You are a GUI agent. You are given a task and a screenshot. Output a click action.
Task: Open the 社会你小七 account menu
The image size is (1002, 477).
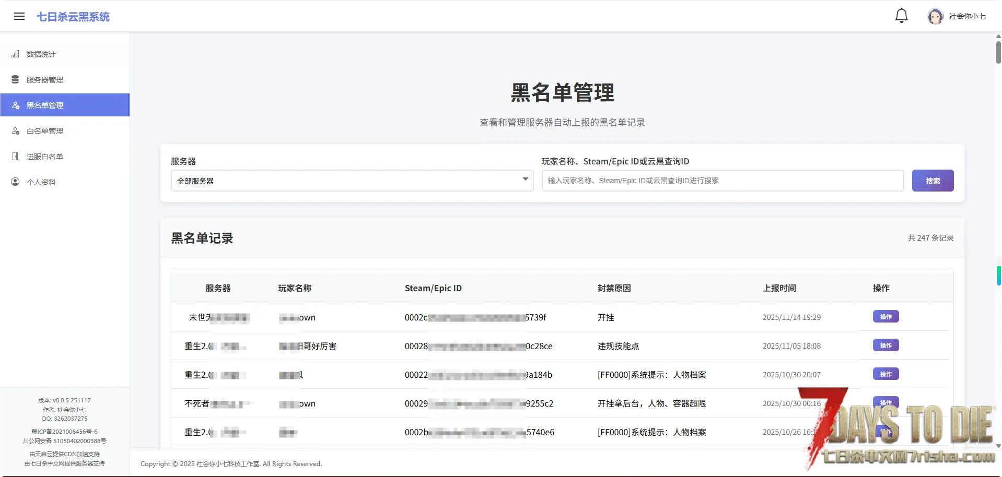pos(967,16)
